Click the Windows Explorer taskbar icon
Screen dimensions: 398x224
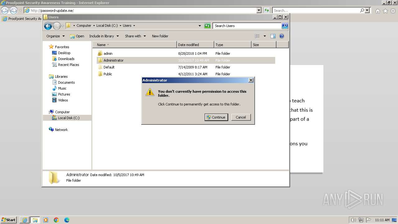[35, 220]
